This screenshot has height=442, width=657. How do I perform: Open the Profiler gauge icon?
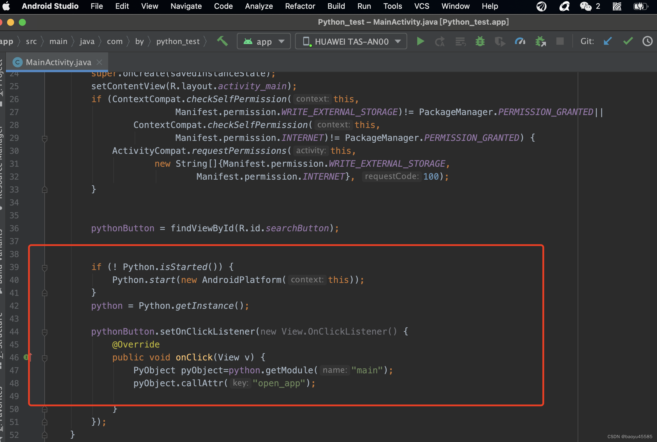[520, 41]
